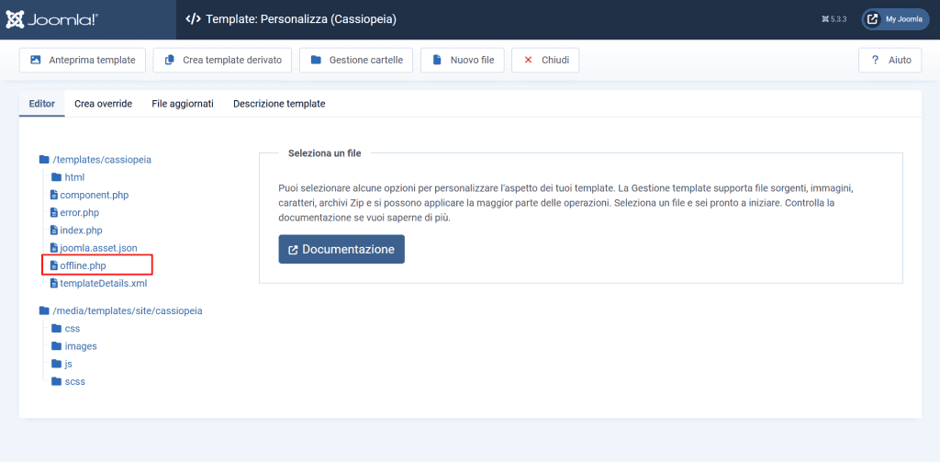Click the folder icon next to html

click(x=56, y=177)
